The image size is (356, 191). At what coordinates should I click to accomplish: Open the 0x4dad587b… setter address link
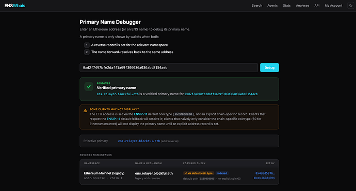tap(265, 173)
